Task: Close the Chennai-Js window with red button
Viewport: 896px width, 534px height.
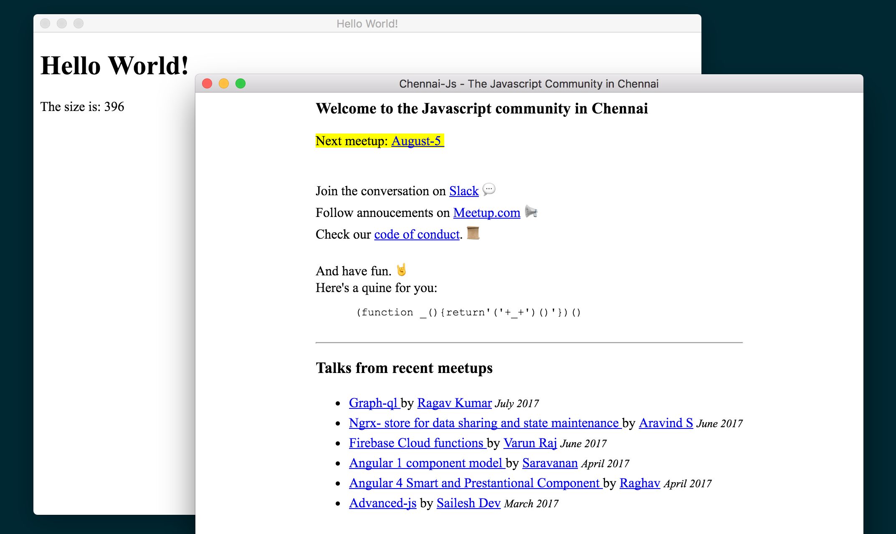Action: coord(207,84)
